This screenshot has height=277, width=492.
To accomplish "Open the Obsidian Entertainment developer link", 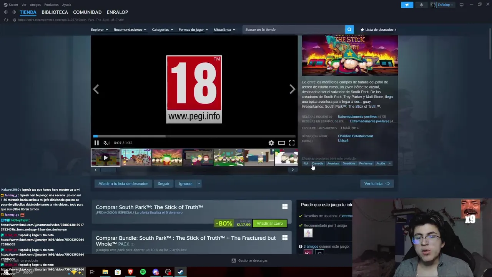I will pos(355,136).
